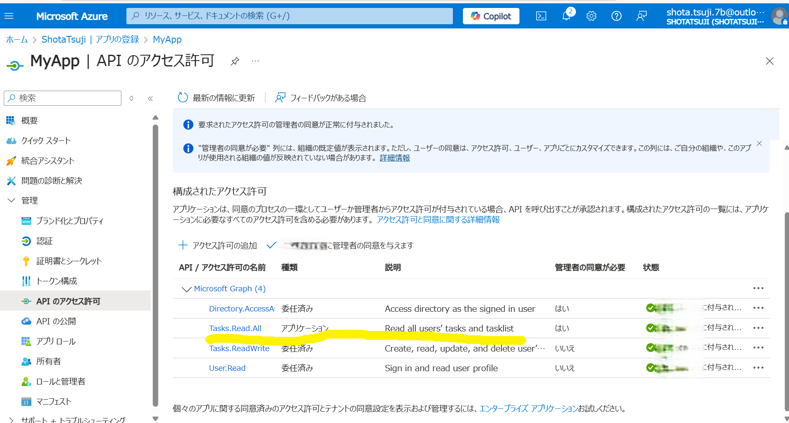Screen dimensions: 789x423
Task: Launch Copilot from the top bar
Action: (x=491, y=16)
